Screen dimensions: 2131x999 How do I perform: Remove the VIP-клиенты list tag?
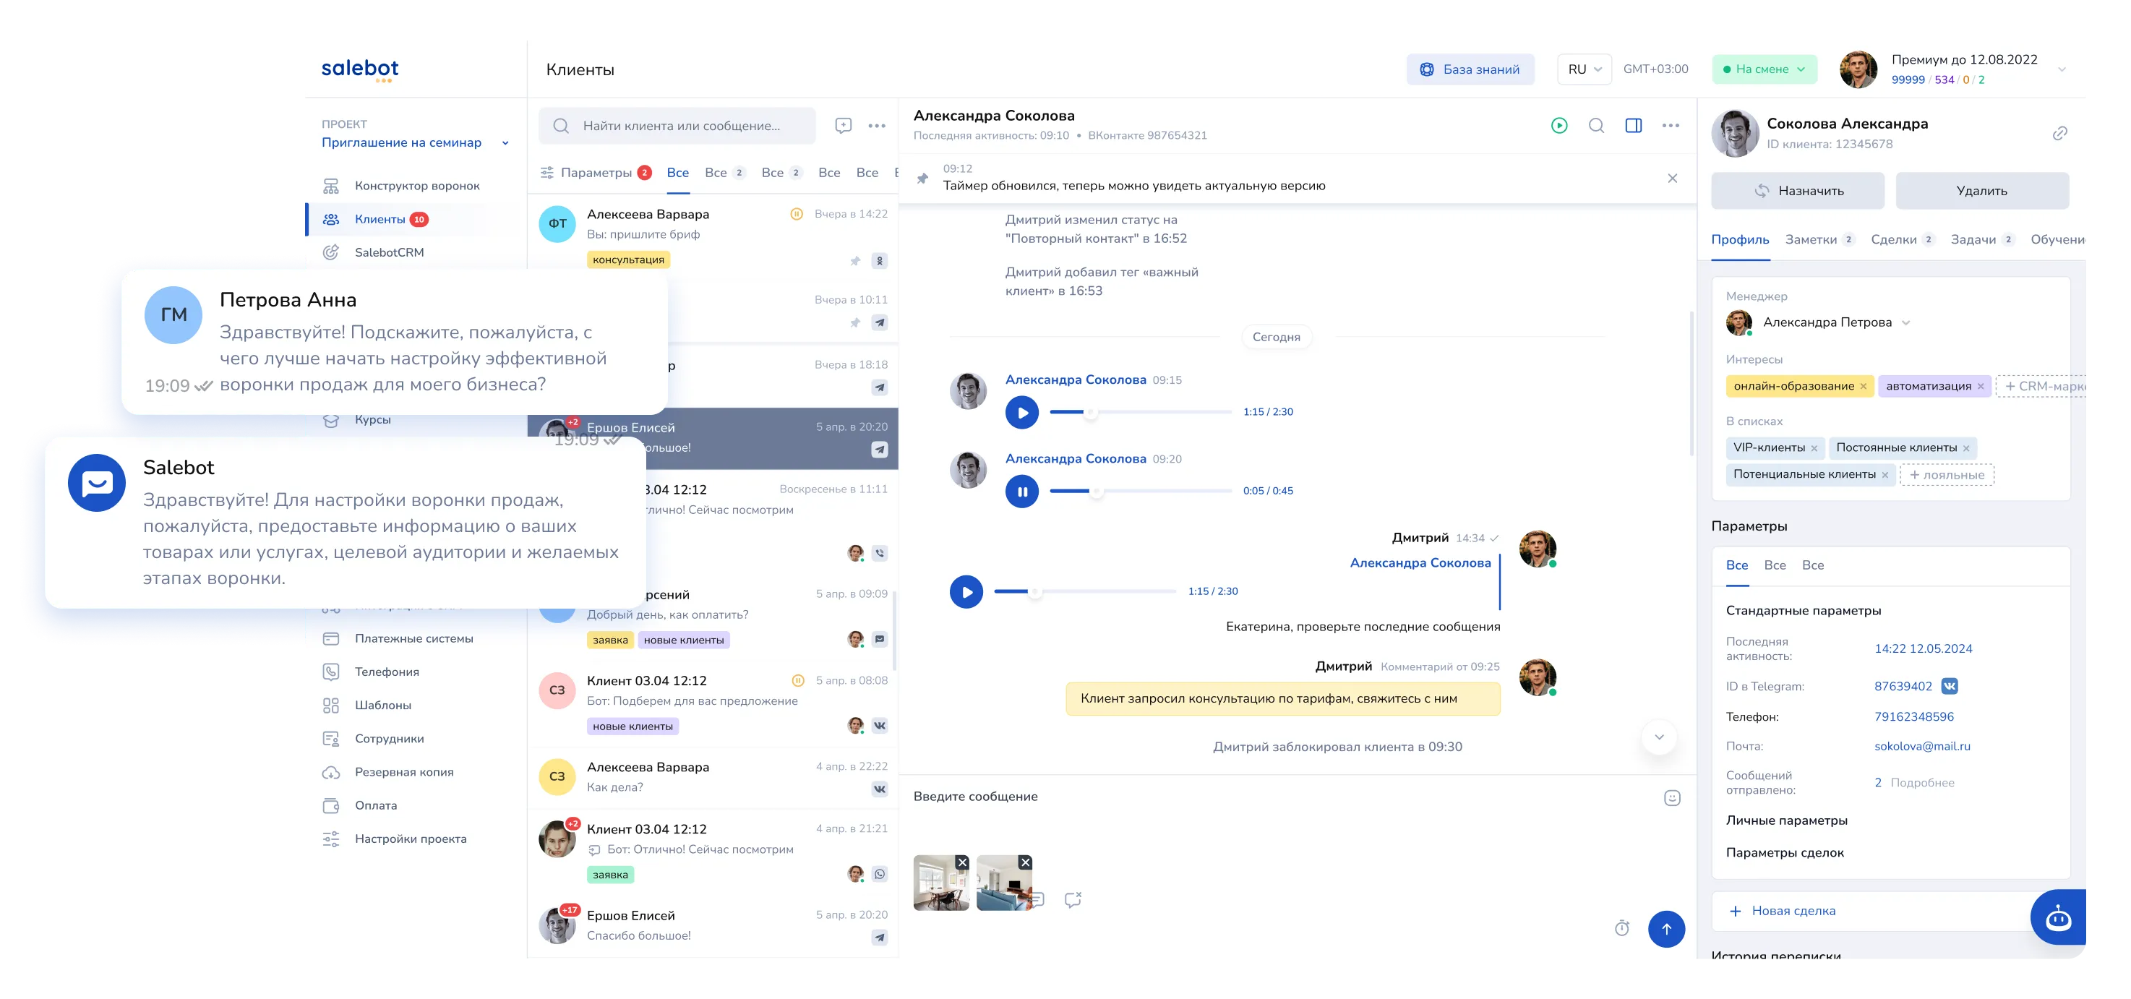coord(1814,448)
